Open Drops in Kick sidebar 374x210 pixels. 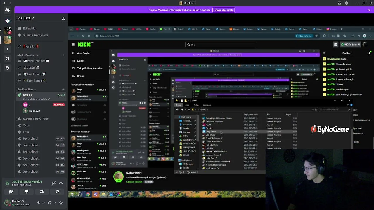point(89,76)
